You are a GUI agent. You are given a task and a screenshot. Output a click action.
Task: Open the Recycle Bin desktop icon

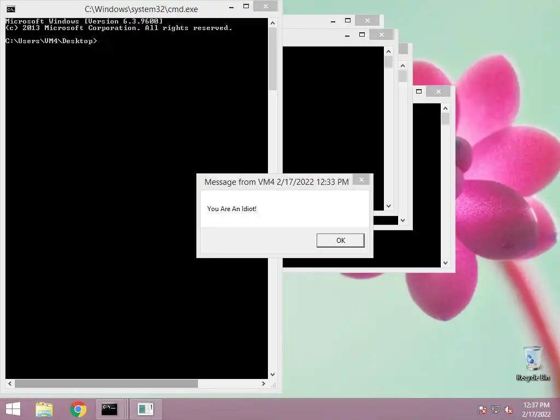click(533, 363)
